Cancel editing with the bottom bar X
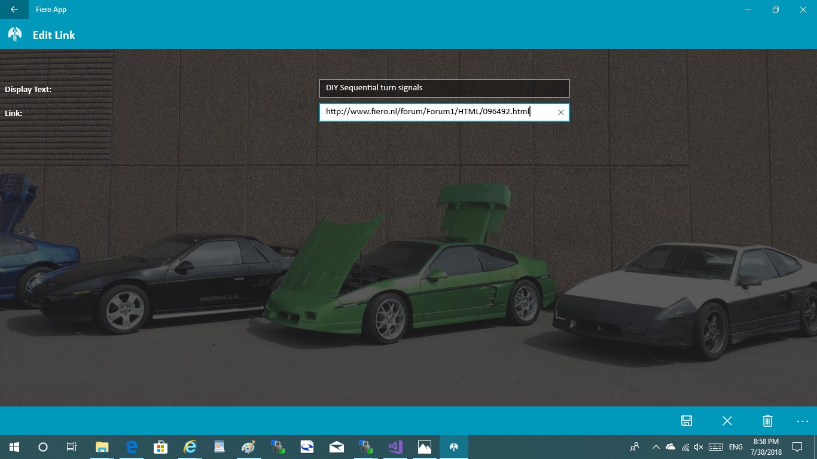The image size is (817, 459). tap(727, 421)
